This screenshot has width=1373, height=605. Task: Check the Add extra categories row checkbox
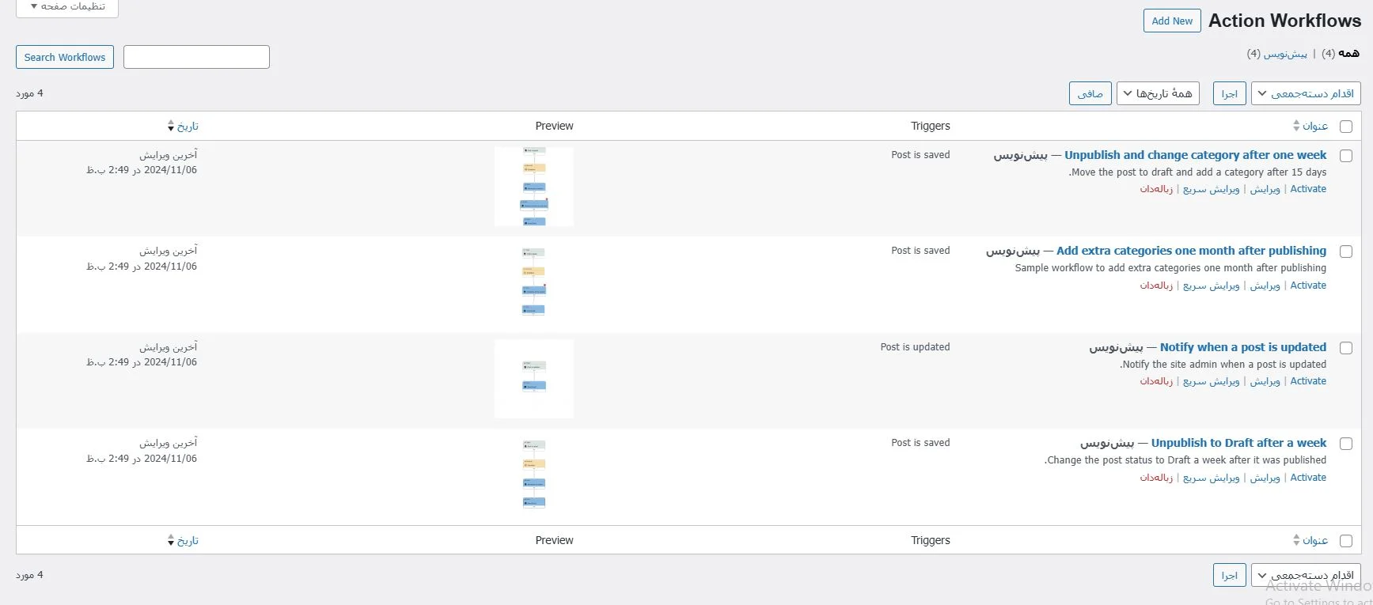click(x=1345, y=251)
